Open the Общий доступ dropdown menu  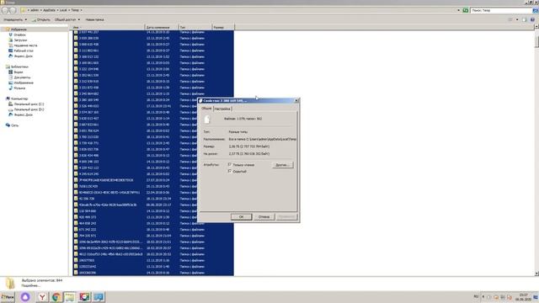click(67, 19)
